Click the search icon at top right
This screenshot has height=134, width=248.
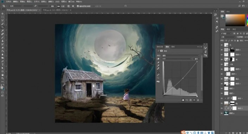pyautogui.click(x=240, y=6)
